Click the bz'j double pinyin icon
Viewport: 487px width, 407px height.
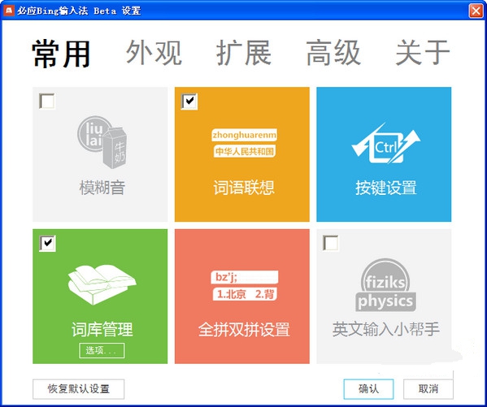pyautogui.click(x=245, y=285)
